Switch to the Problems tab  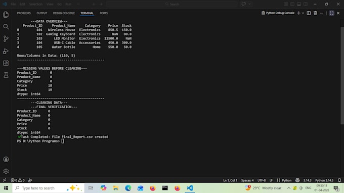click(24, 13)
